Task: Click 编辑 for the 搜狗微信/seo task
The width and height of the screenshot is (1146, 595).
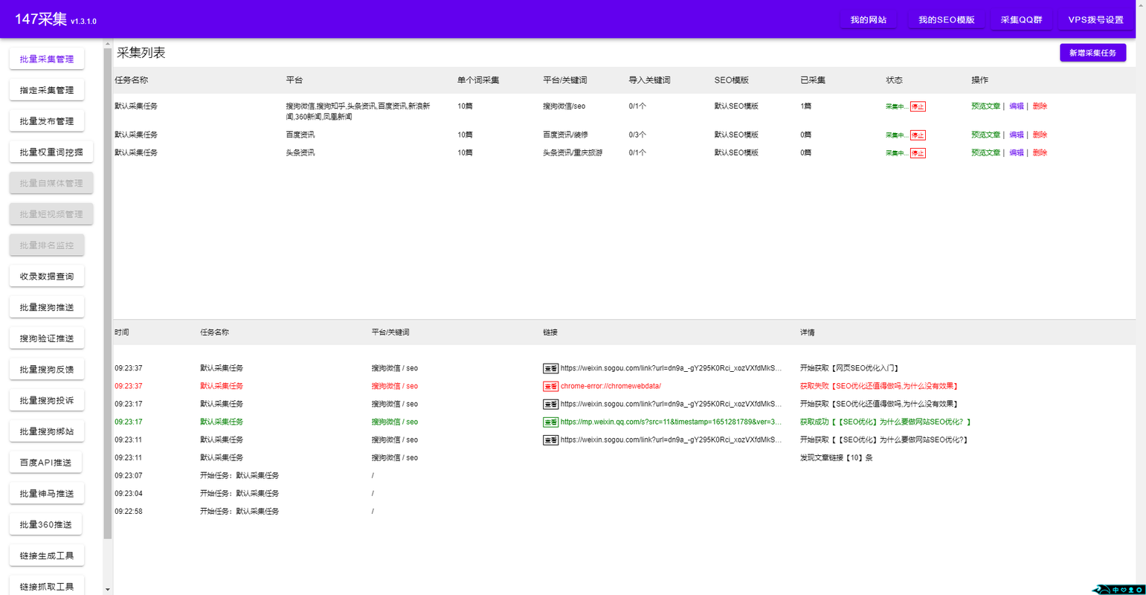Action: pos(1016,106)
